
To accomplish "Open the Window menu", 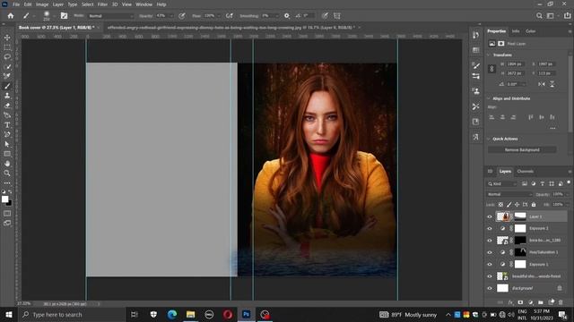I will [x=143, y=4].
